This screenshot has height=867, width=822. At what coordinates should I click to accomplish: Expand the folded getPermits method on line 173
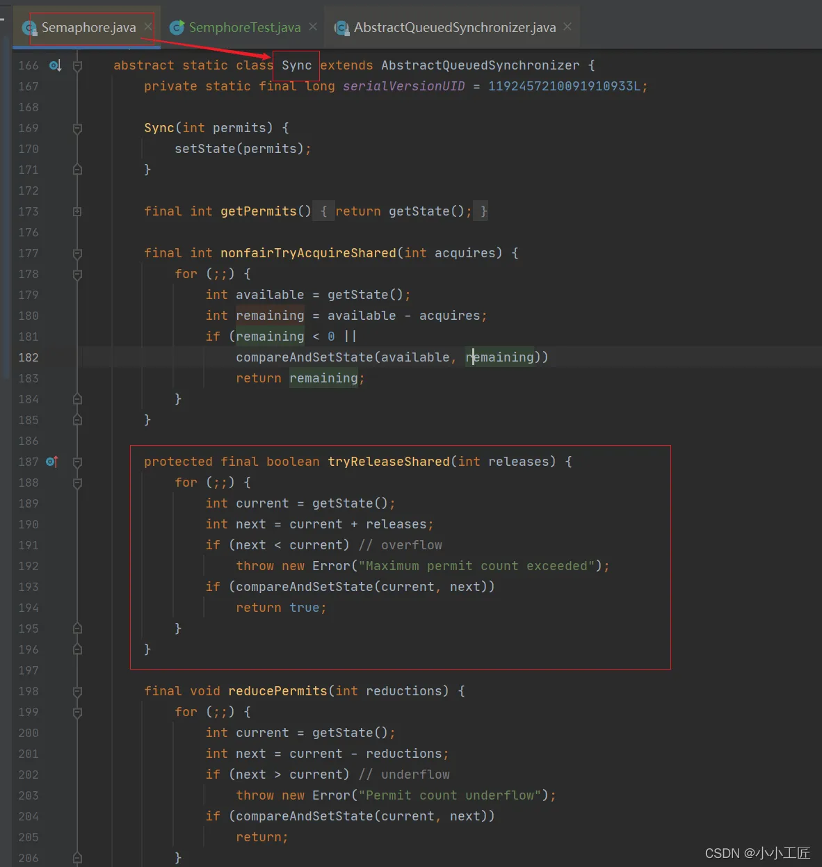(x=77, y=211)
